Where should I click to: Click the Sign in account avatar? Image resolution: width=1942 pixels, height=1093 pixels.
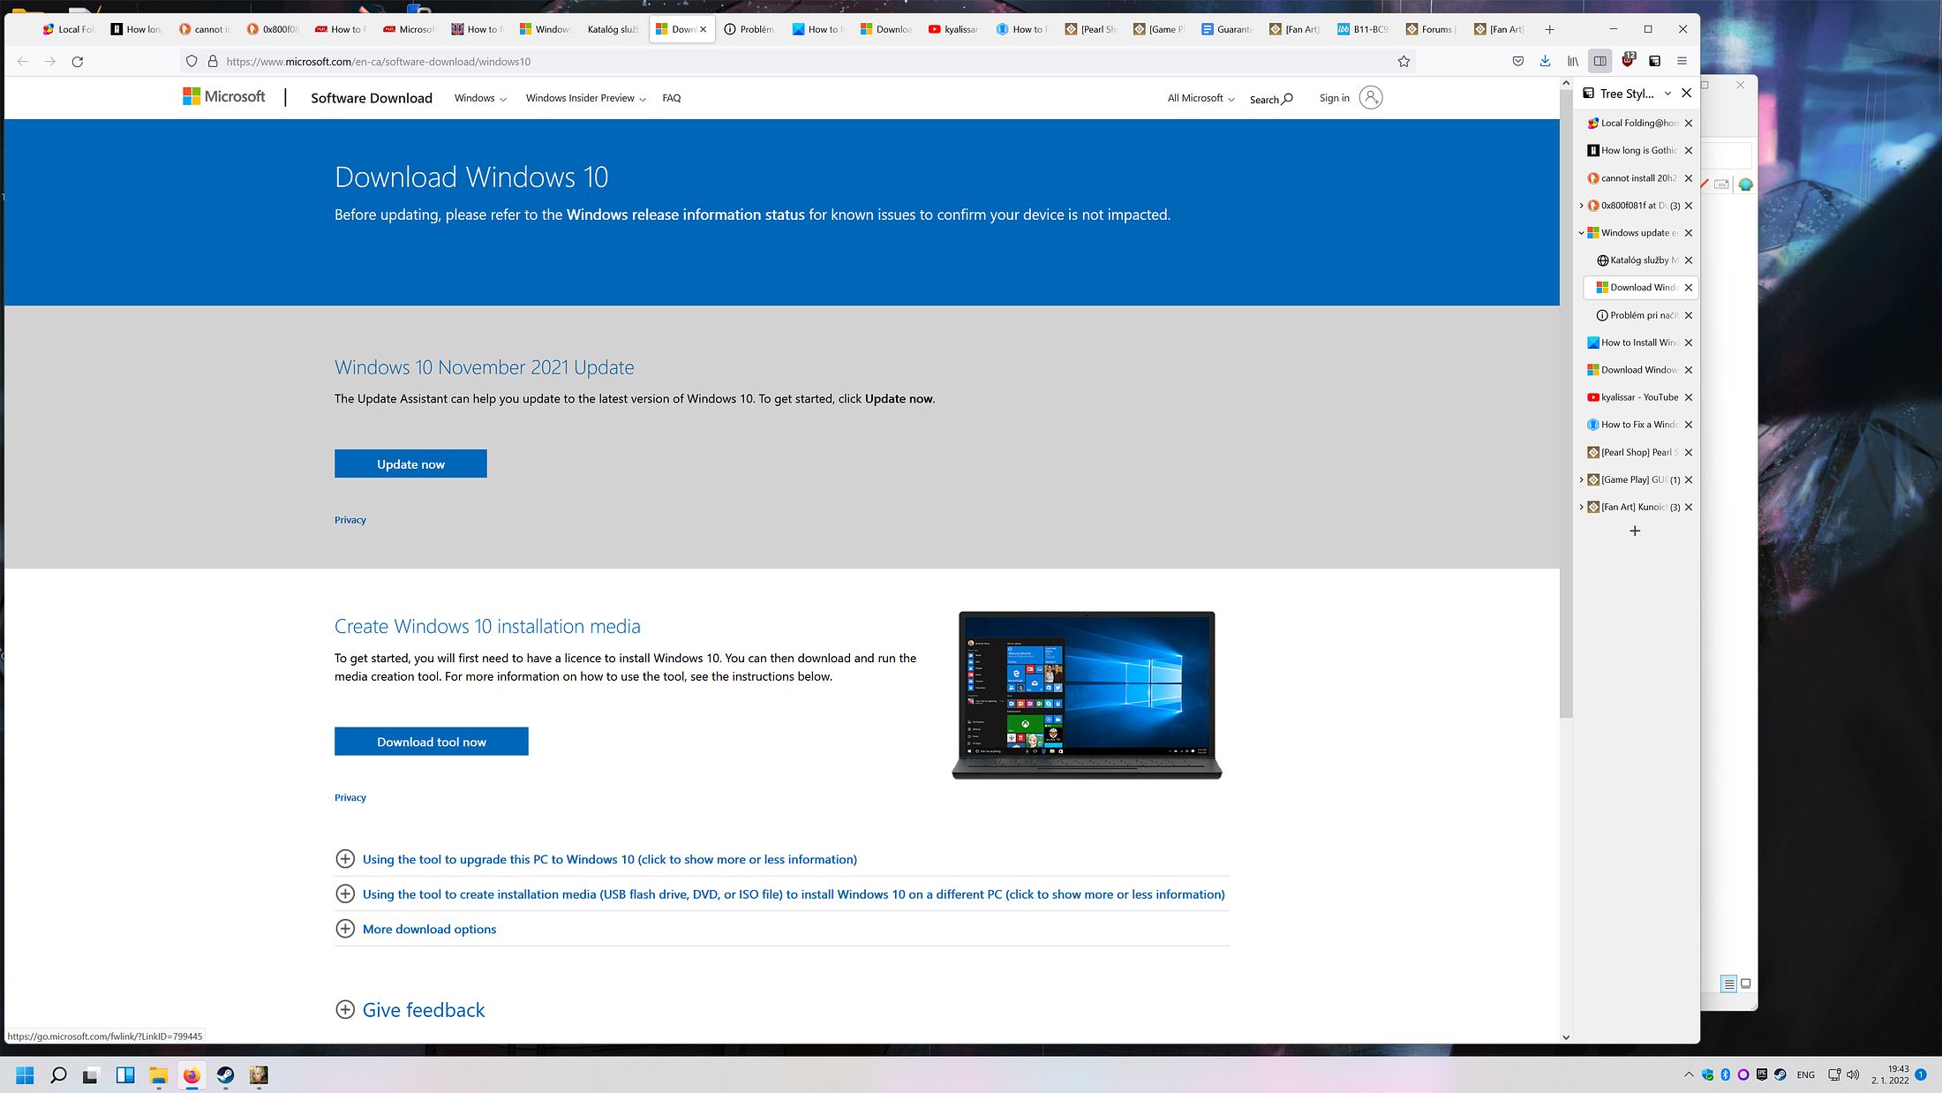(x=1371, y=98)
